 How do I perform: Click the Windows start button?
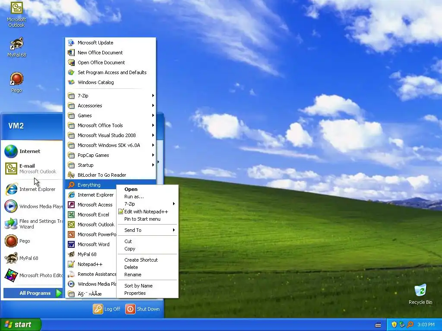[x=20, y=325]
